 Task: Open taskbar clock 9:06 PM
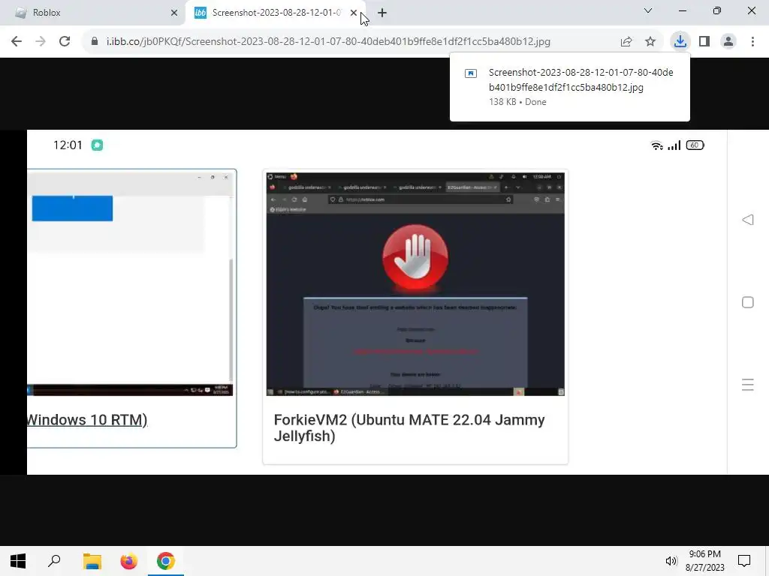point(704,561)
